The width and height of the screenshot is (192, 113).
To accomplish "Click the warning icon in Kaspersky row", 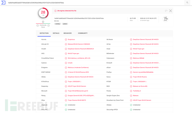I will click(x=66, y=86).
